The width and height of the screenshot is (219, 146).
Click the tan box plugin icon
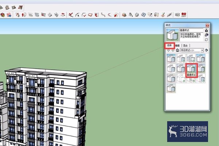(x=124, y=15)
